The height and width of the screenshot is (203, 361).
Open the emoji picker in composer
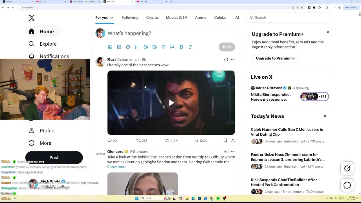[x=146, y=47]
